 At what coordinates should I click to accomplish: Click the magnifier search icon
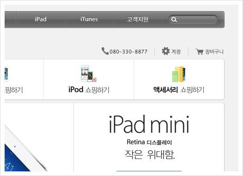tap(174, 20)
